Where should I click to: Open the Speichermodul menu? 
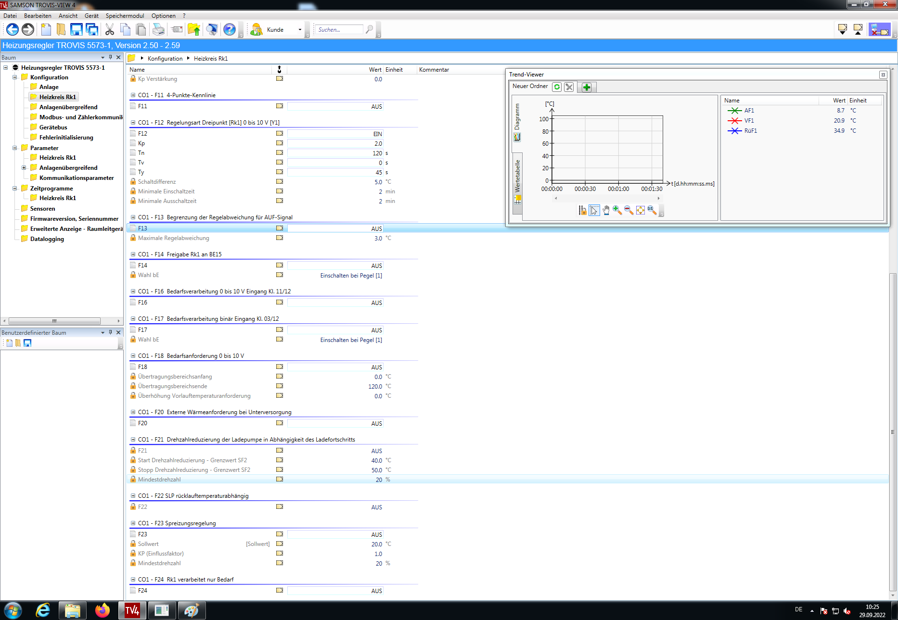click(125, 16)
